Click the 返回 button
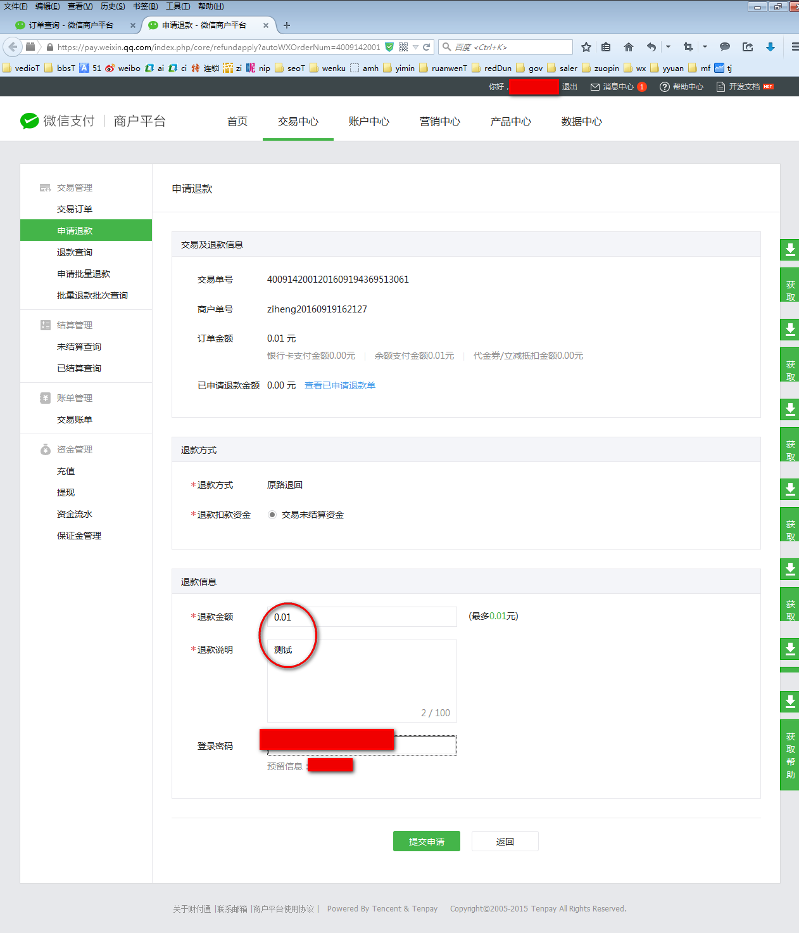 tap(505, 841)
